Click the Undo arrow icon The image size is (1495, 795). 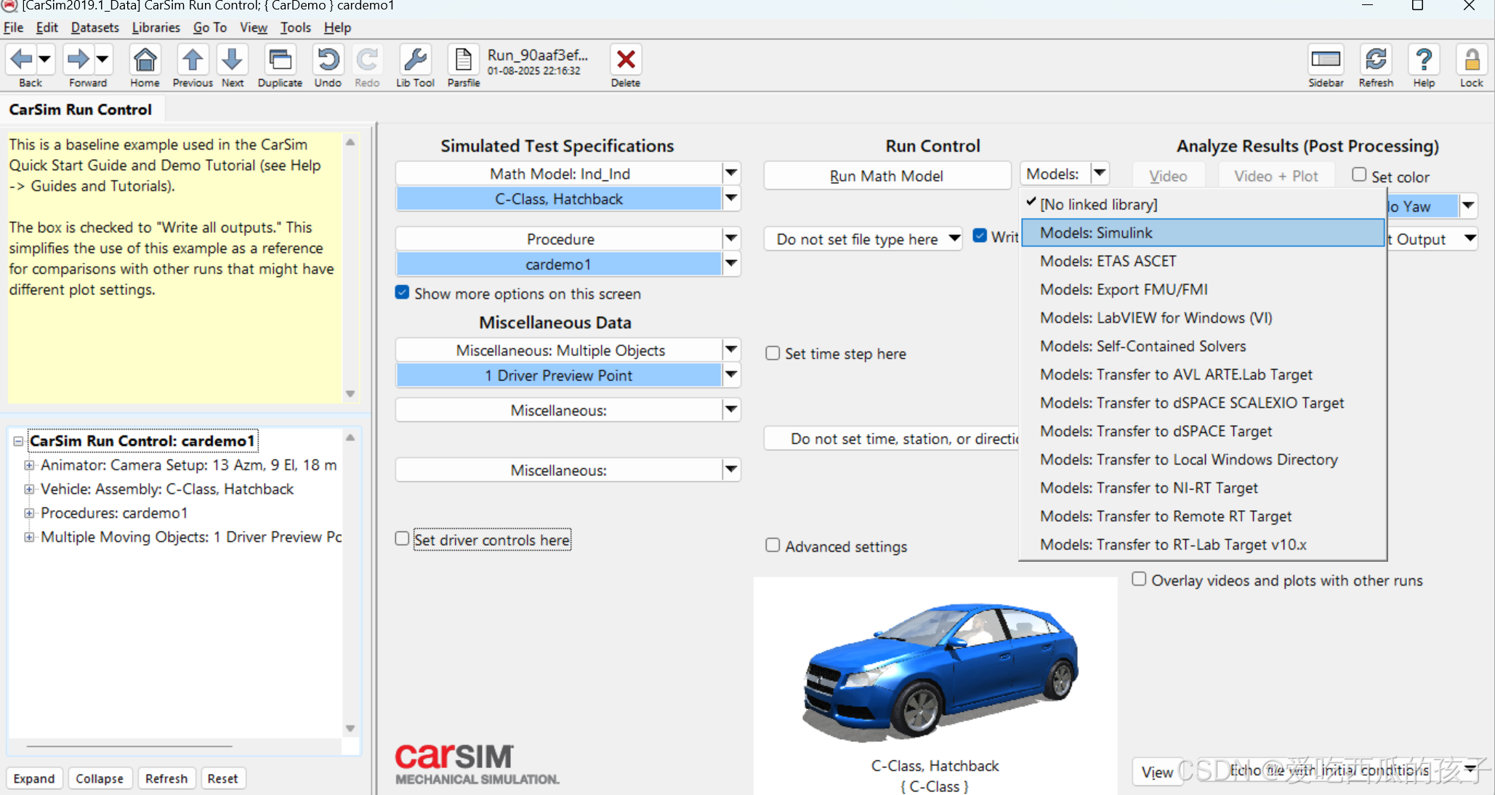(328, 60)
